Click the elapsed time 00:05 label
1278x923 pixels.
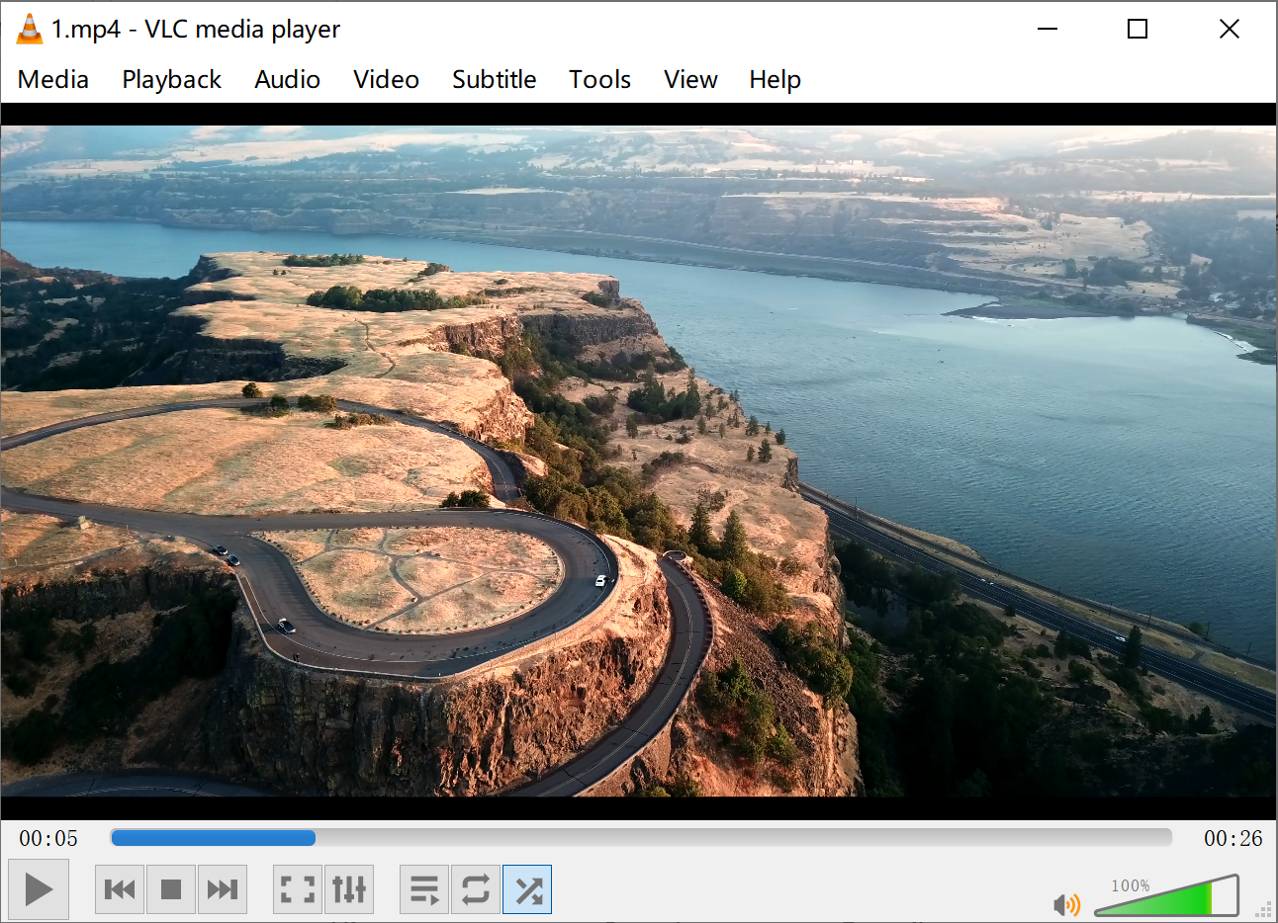pyautogui.click(x=48, y=839)
